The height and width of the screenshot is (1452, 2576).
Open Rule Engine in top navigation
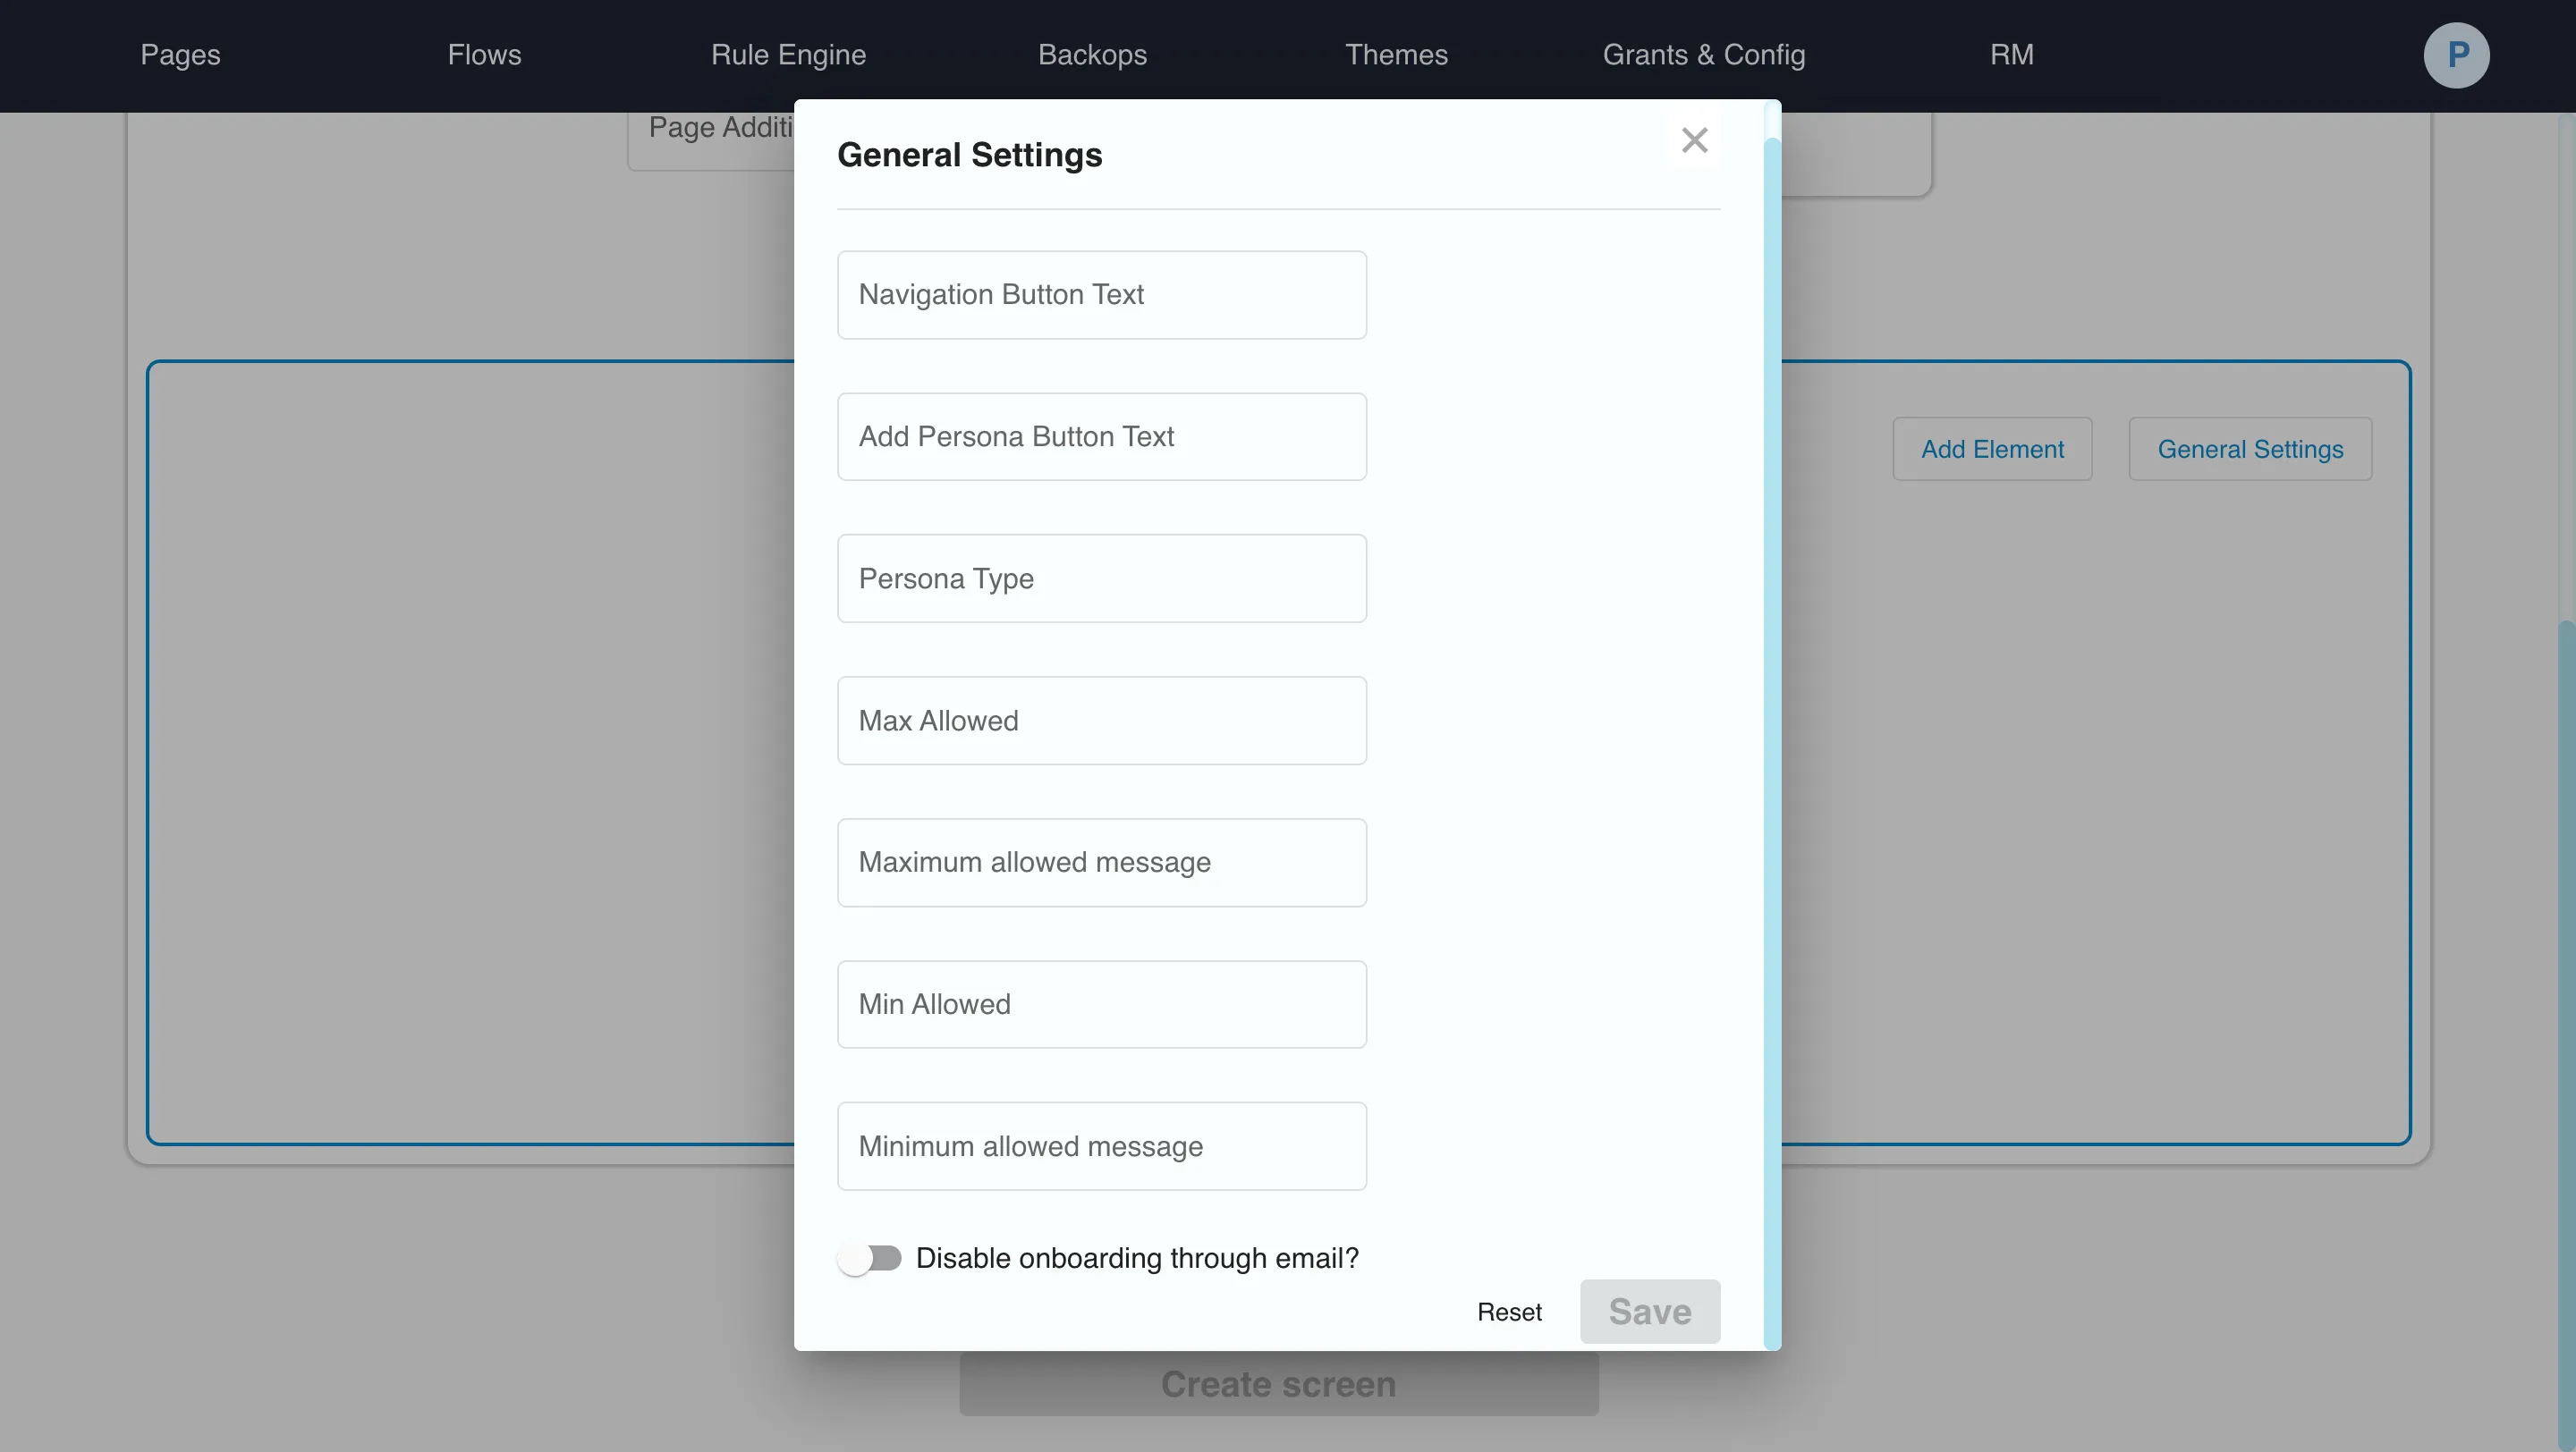[x=788, y=55]
